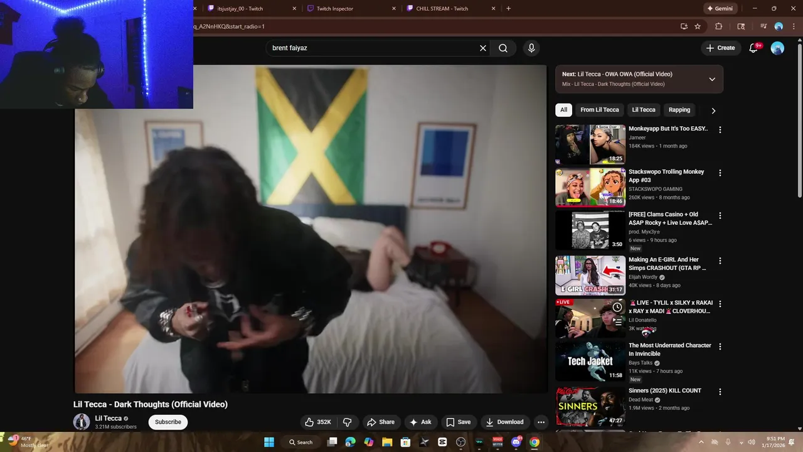This screenshot has height=452, width=803.
Task: Open a new browser tab
Action: pyautogui.click(x=508, y=9)
